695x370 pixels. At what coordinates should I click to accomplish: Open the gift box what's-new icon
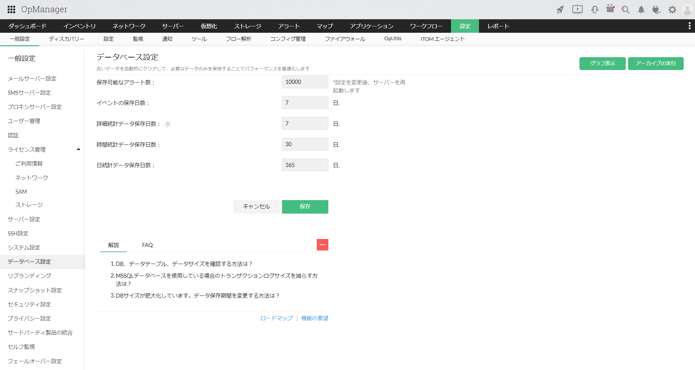click(610, 9)
